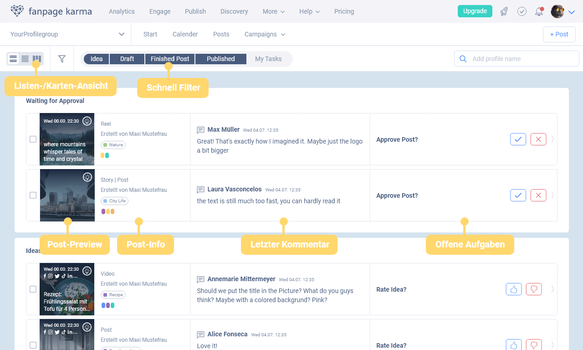Open the filter options
This screenshot has width=583, height=350.
[62, 59]
